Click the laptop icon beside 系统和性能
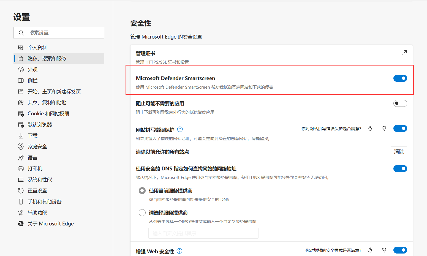The image size is (427, 256). [x=21, y=179]
